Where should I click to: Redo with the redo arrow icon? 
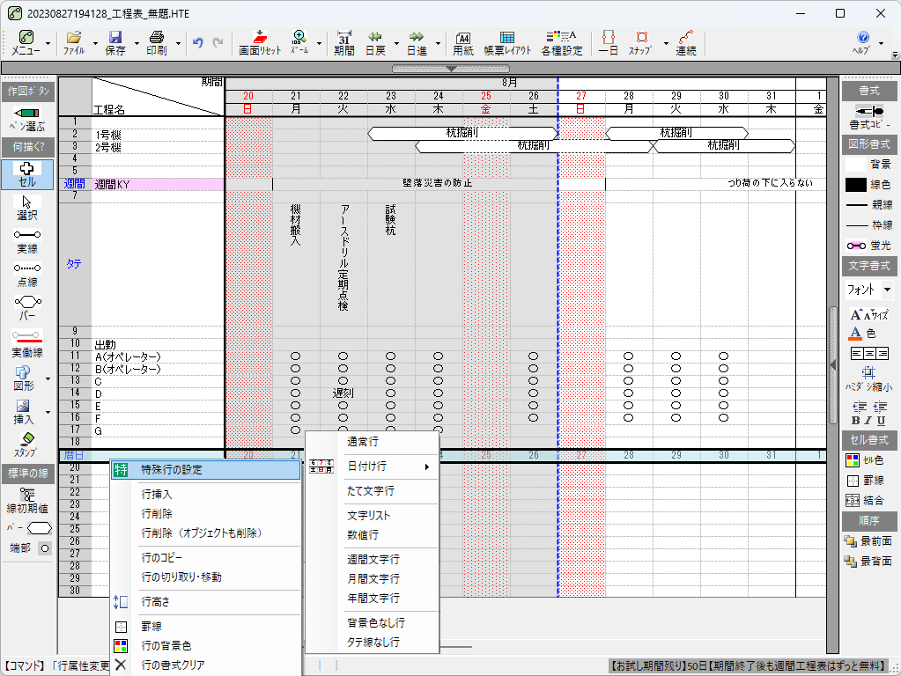tap(218, 42)
